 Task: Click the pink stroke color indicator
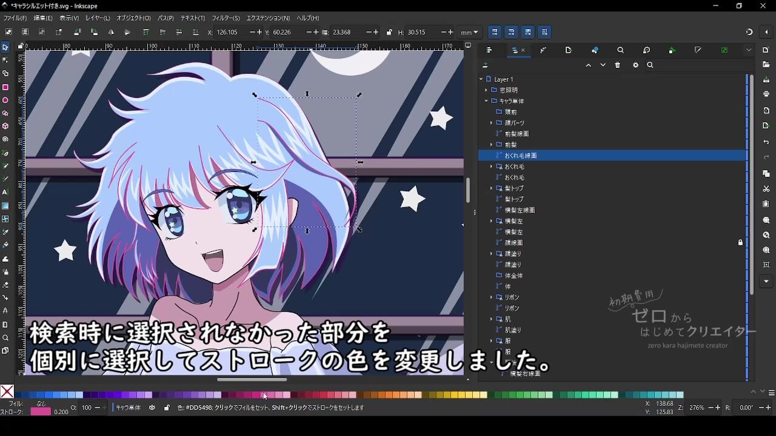41,412
